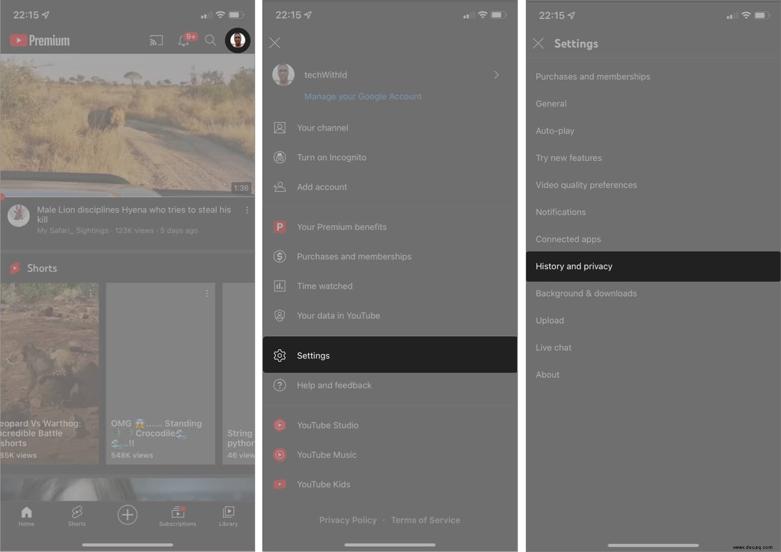The height and width of the screenshot is (552, 781).
Task: Open Auto-play settings
Action: (653, 131)
